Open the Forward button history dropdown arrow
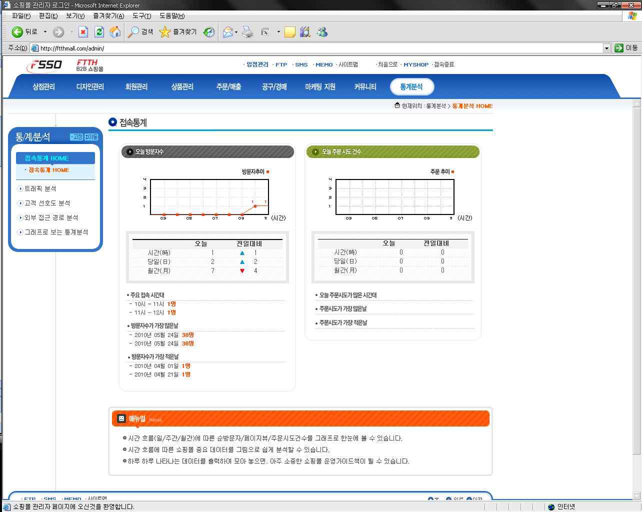Image resolution: width=642 pixels, height=512 pixels. tap(71, 32)
